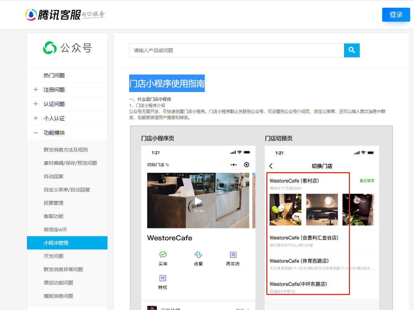Open 素材编辑/保存/预览问题 link

coord(70,163)
